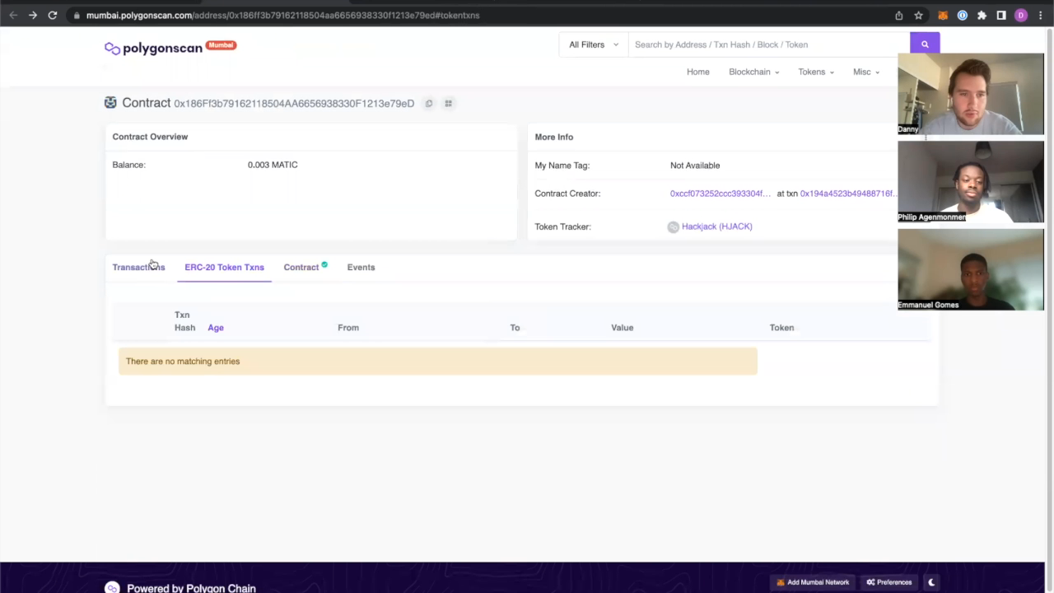Click Add Mumbai Network button
Screen dimensions: 1054x593
(813, 582)
